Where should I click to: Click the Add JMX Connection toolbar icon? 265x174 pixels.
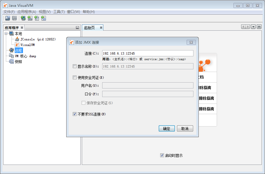[x=30, y=18]
